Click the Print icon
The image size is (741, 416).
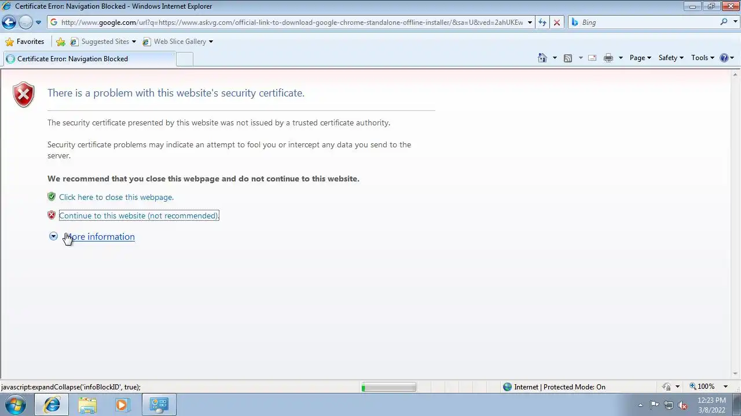(x=608, y=58)
